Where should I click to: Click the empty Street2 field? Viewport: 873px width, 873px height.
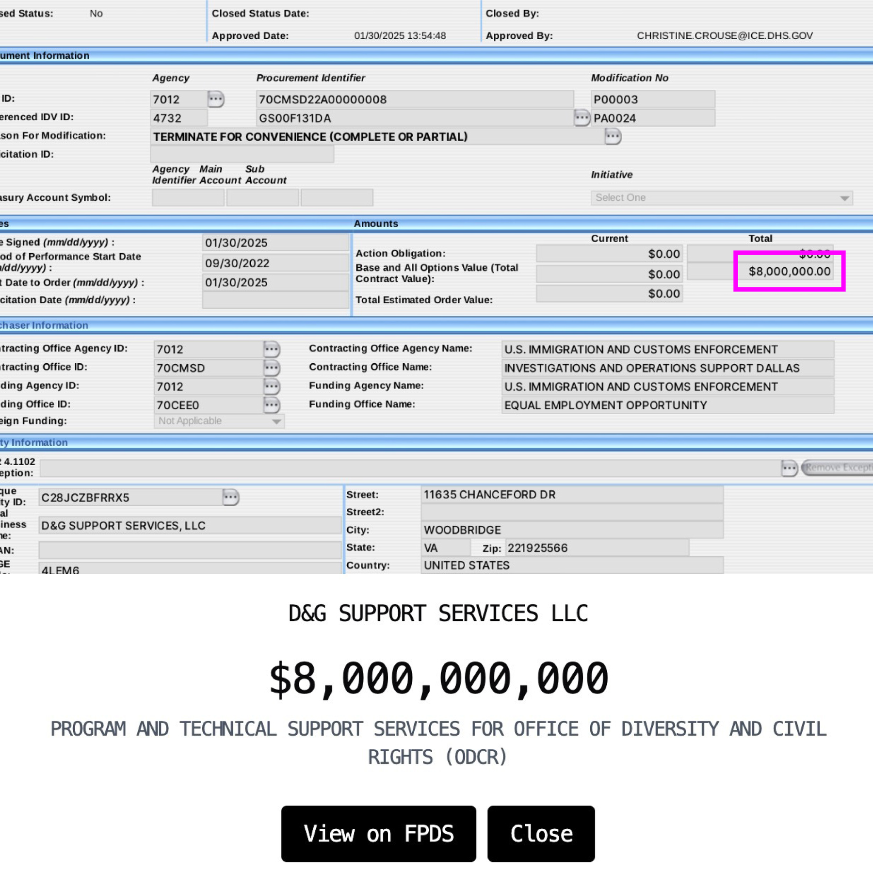tap(572, 512)
